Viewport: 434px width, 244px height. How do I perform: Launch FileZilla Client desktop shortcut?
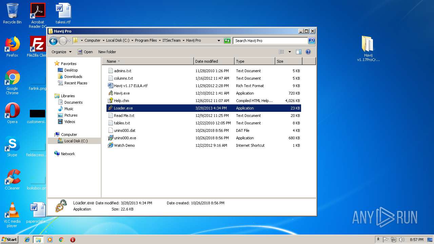[x=37, y=47]
